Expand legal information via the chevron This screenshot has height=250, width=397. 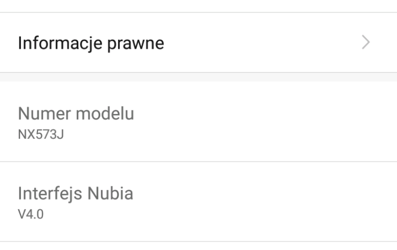[366, 43]
